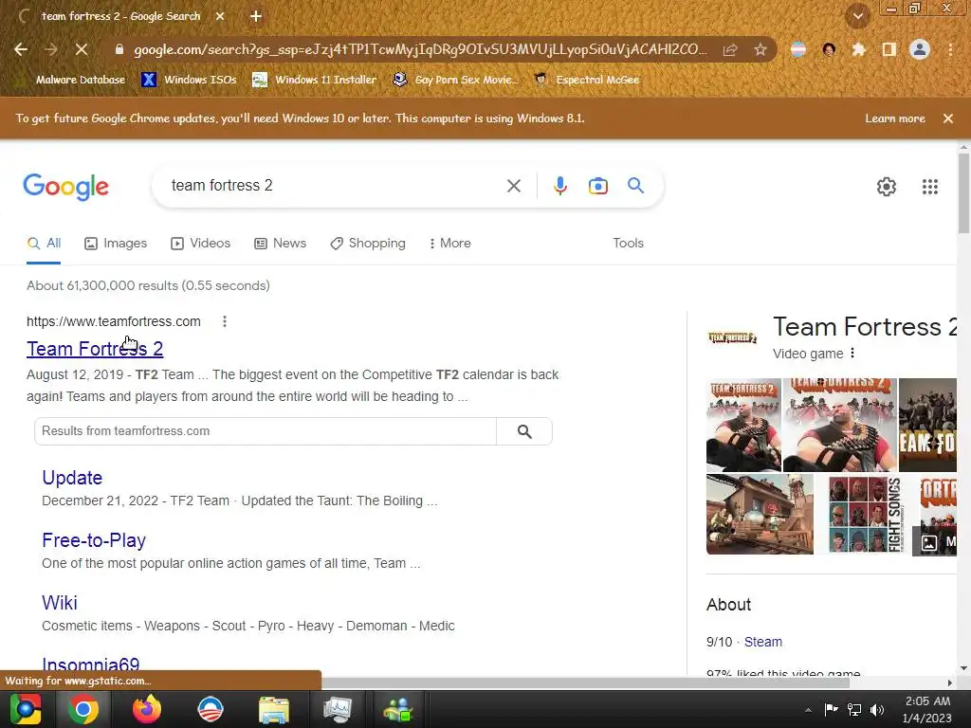Open a new browser tab
The image size is (971, 728).
[256, 16]
